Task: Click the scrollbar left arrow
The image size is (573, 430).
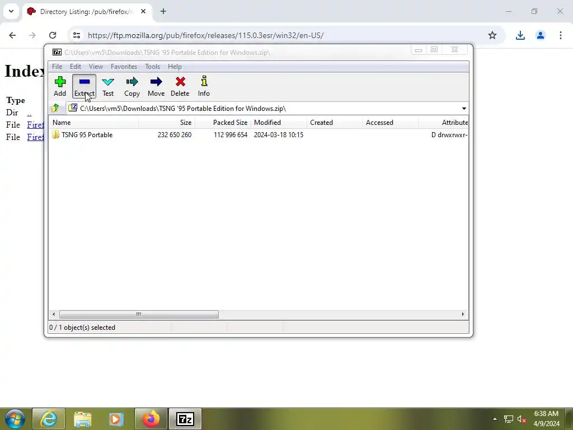Action: (x=54, y=314)
